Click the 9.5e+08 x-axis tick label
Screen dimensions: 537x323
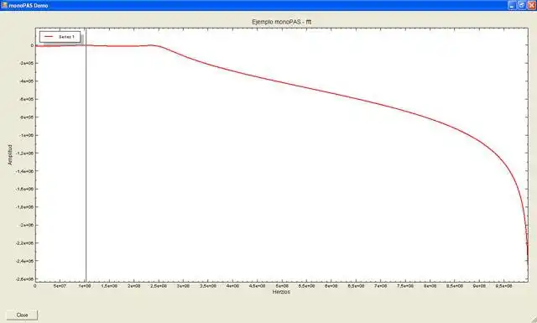tap(503, 285)
